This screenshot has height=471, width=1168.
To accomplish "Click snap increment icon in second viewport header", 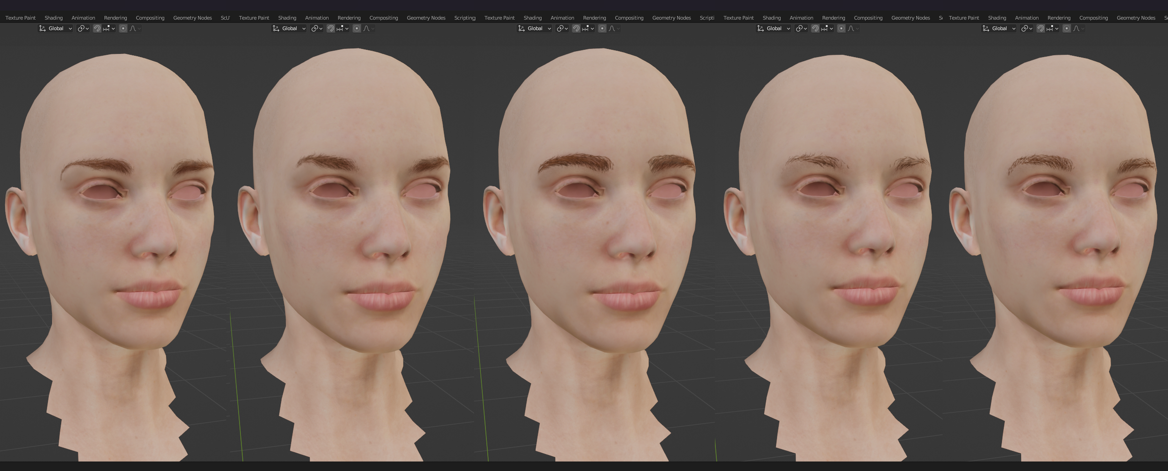I will pyautogui.click(x=340, y=29).
